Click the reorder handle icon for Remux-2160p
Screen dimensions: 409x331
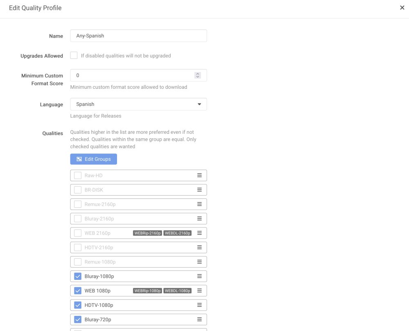199,204
